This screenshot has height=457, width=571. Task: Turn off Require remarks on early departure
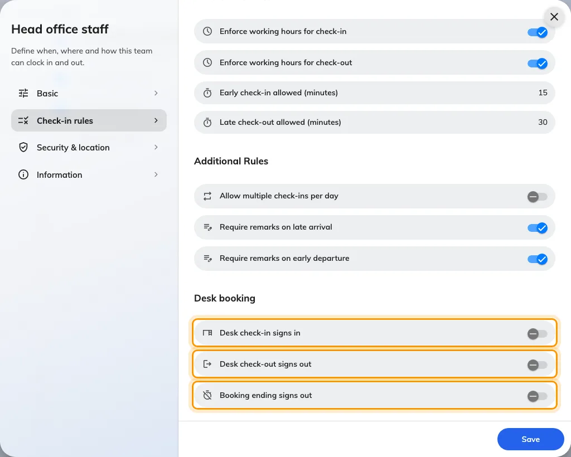[x=538, y=259]
